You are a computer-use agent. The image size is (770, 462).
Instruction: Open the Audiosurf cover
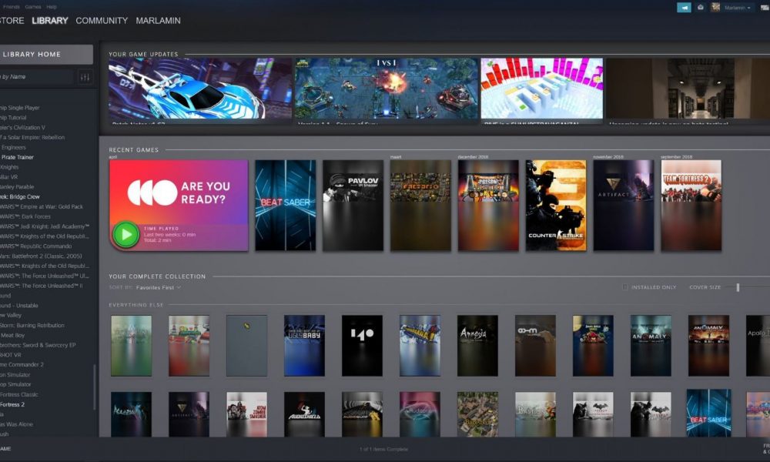coord(362,414)
